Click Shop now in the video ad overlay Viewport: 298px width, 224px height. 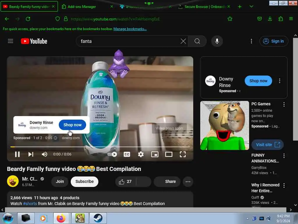[x=72, y=125]
